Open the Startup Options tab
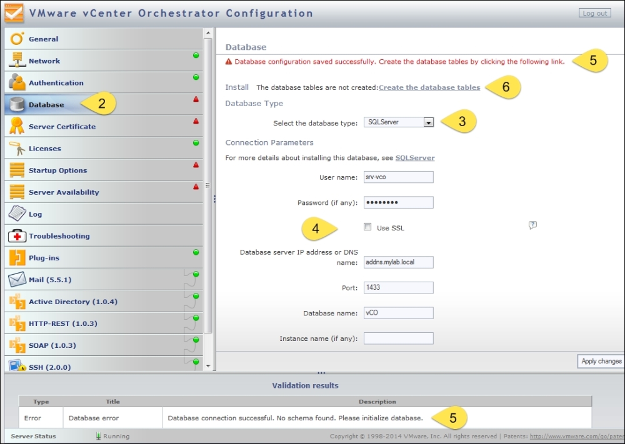 pyautogui.click(x=57, y=170)
